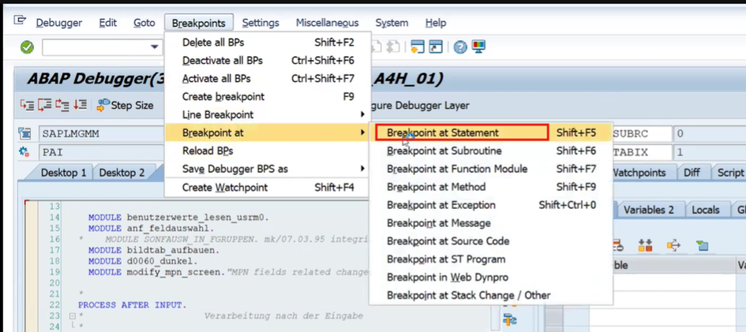The width and height of the screenshot is (746, 332).
Task: Click the Create New Session icon
Action: [418, 47]
